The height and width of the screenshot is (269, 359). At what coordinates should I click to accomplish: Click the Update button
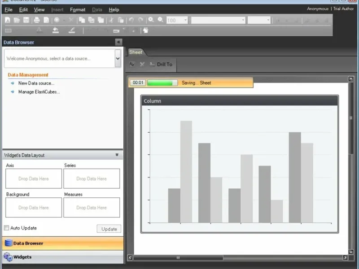pos(109,229)
